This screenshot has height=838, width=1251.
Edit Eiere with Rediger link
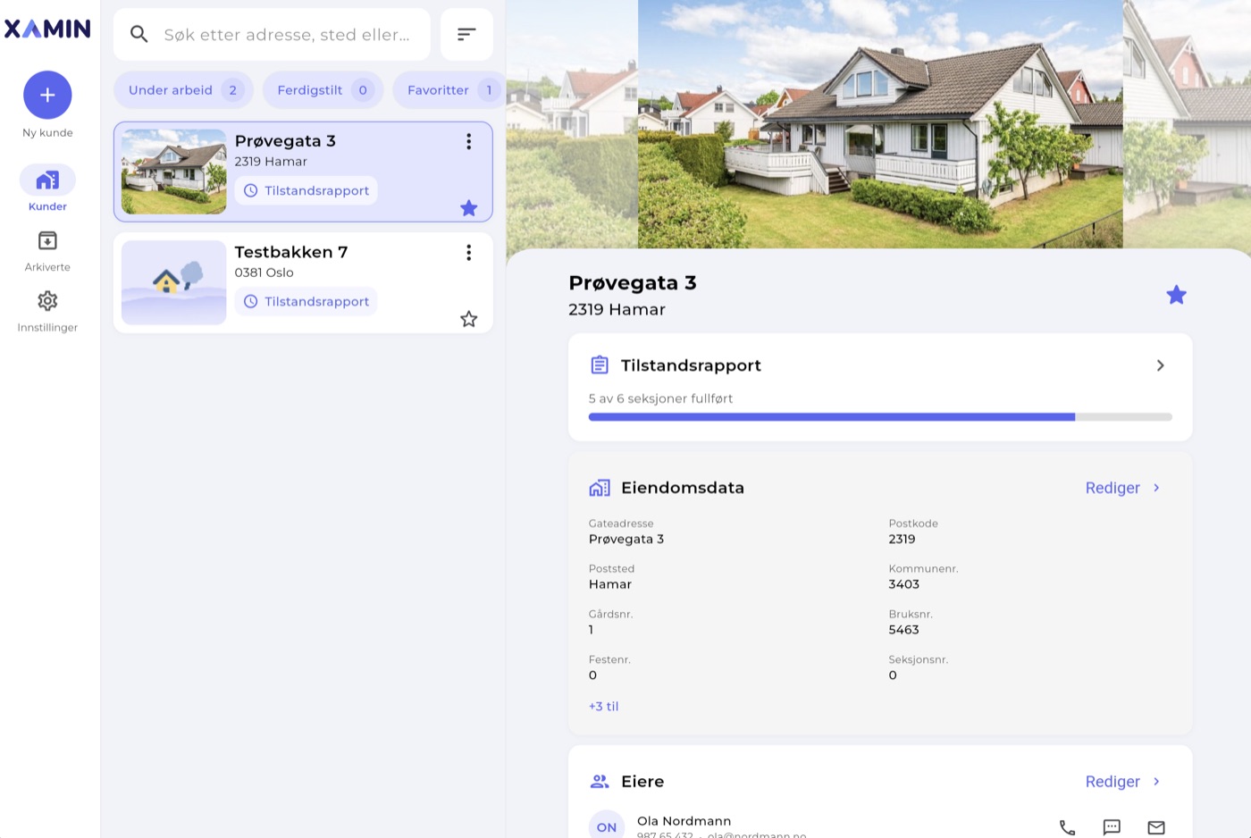click(x=1112, y=782)
